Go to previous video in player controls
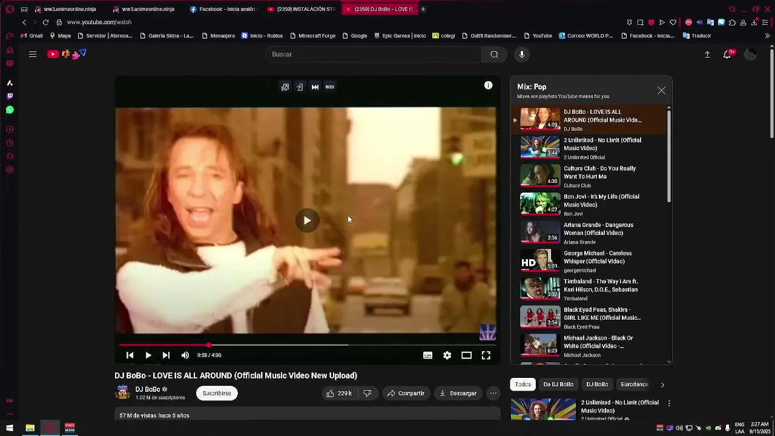The image size is (775, 436). tap(130, 355)
